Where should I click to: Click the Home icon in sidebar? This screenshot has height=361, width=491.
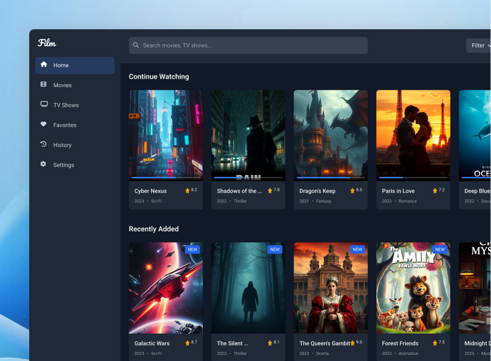tap(44, 64)
